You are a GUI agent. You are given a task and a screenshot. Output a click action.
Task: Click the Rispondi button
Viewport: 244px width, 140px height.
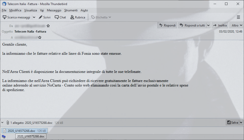(x=167, y=25)
